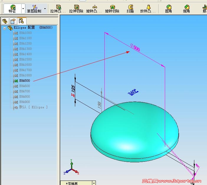Click the green icon beside EHA500
The image size is (207, 185).
tap(16, 81)
